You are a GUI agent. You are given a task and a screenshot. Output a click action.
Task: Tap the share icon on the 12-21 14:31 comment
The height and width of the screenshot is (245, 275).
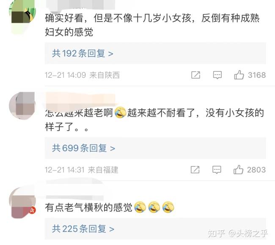[x=195, y=170]
